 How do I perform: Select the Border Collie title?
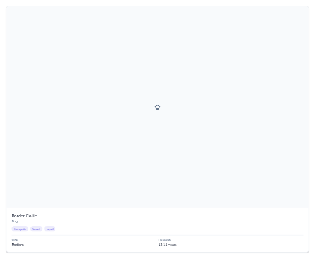(24, 216)
